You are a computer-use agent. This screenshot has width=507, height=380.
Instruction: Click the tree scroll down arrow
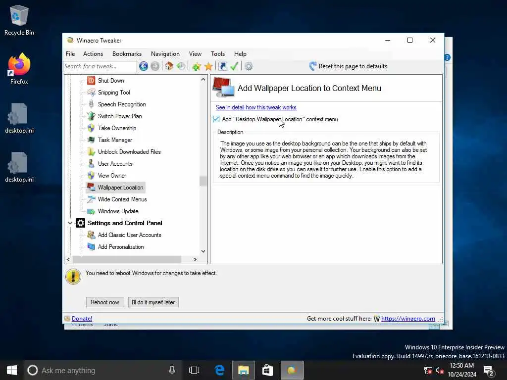[x=203, y=251]
